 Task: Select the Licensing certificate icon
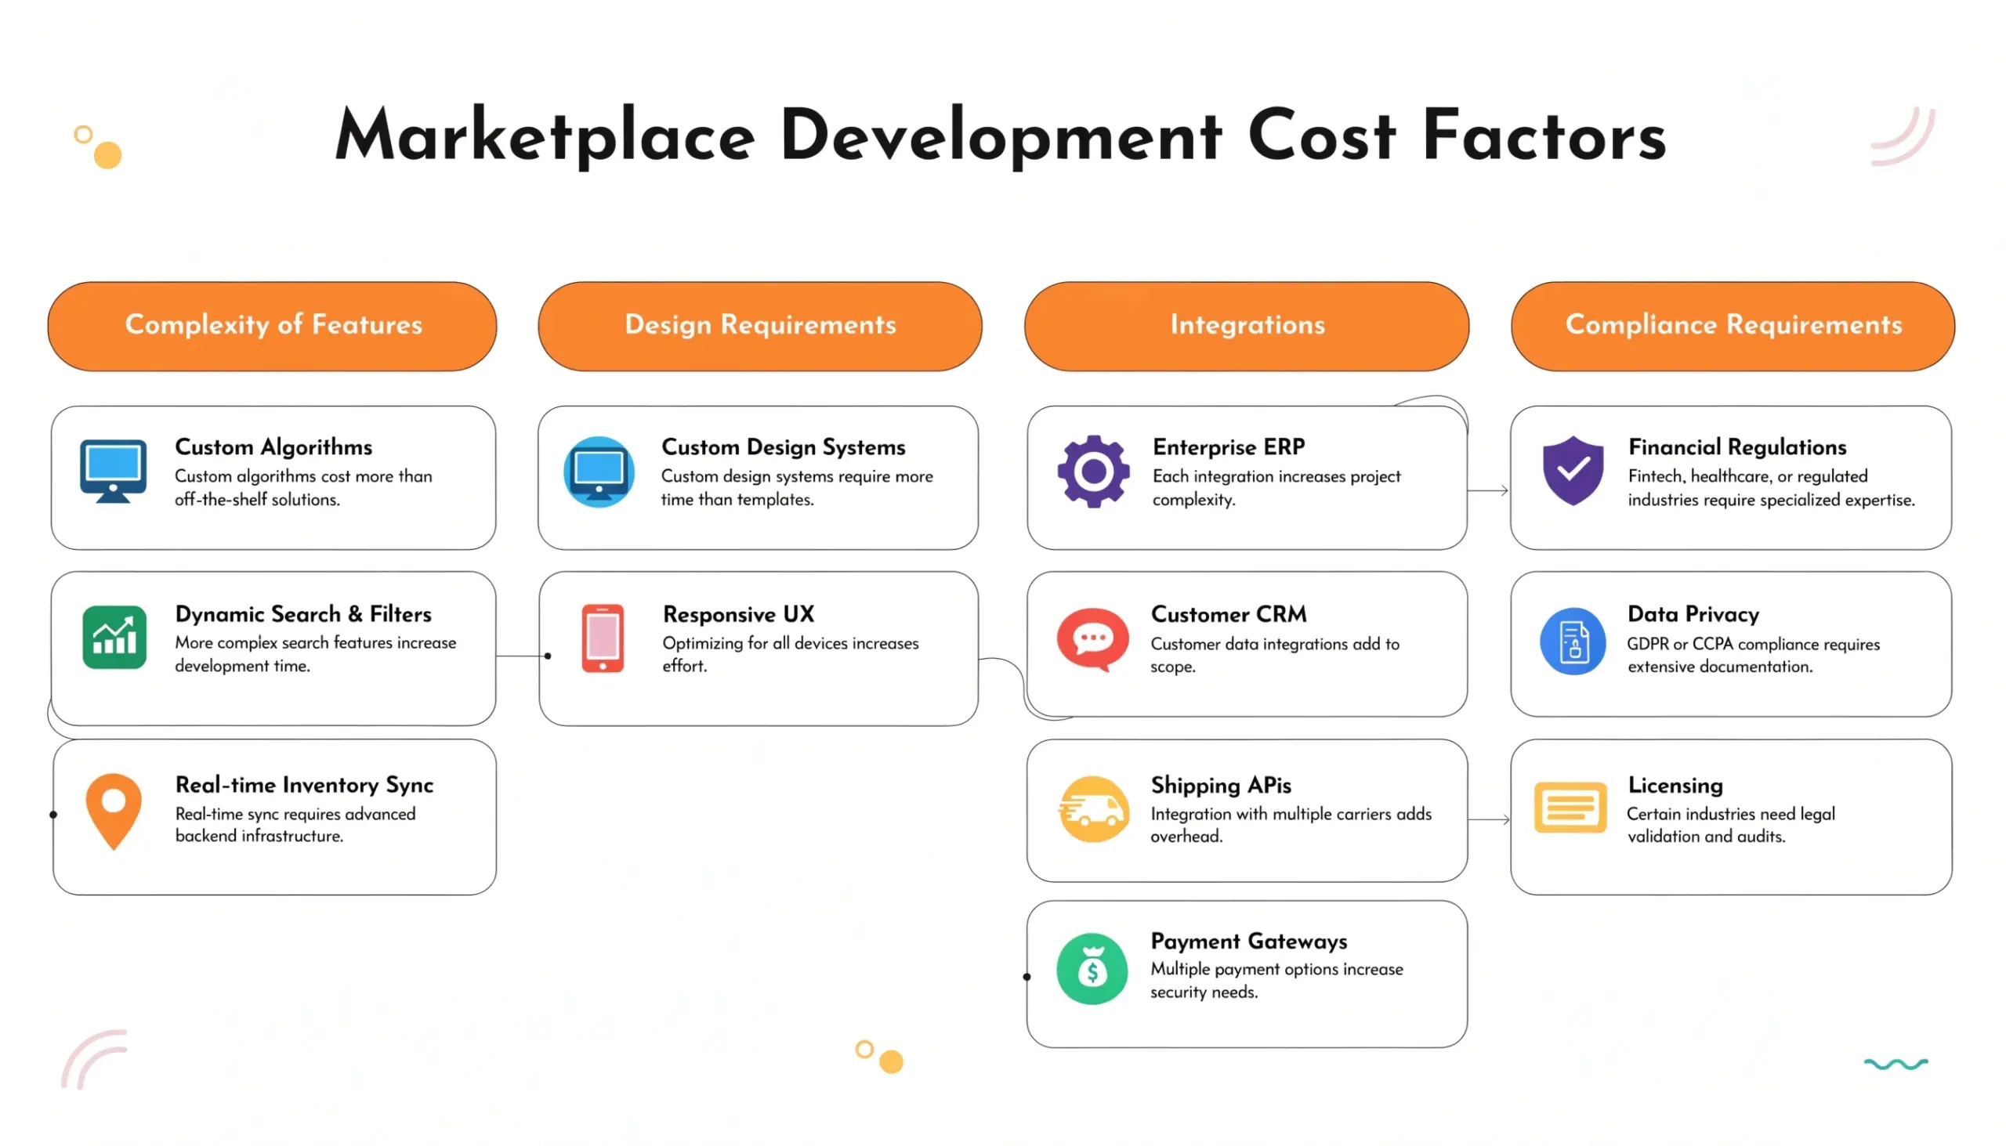(1570, 808)
